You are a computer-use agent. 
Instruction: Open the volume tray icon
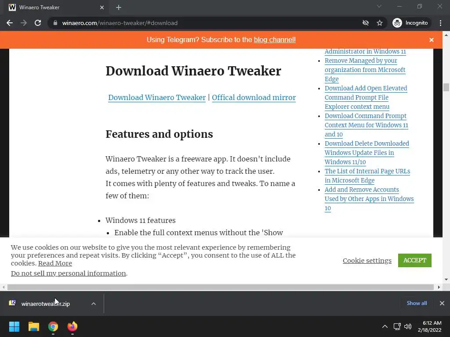click(x=408, y=326)
